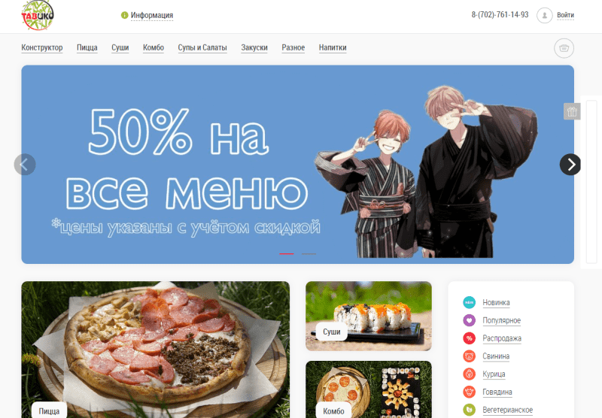602x418 pixels.
Task: Filter by Распродажа link
Action: pyautogui.click(x=502, y=338)
